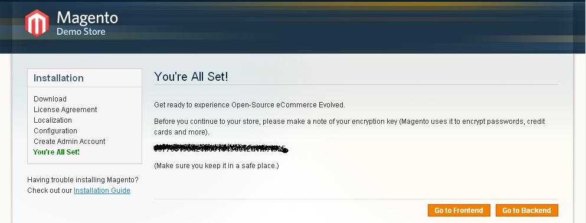Viewport: 586px width, 223px height.
Task: Click the encryption key note paragraph
Action: (349, 127)
